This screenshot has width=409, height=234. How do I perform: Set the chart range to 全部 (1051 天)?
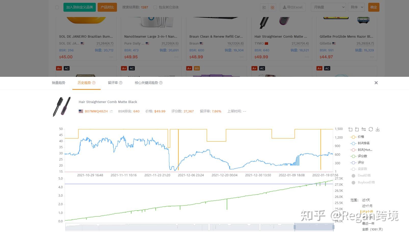372,229
